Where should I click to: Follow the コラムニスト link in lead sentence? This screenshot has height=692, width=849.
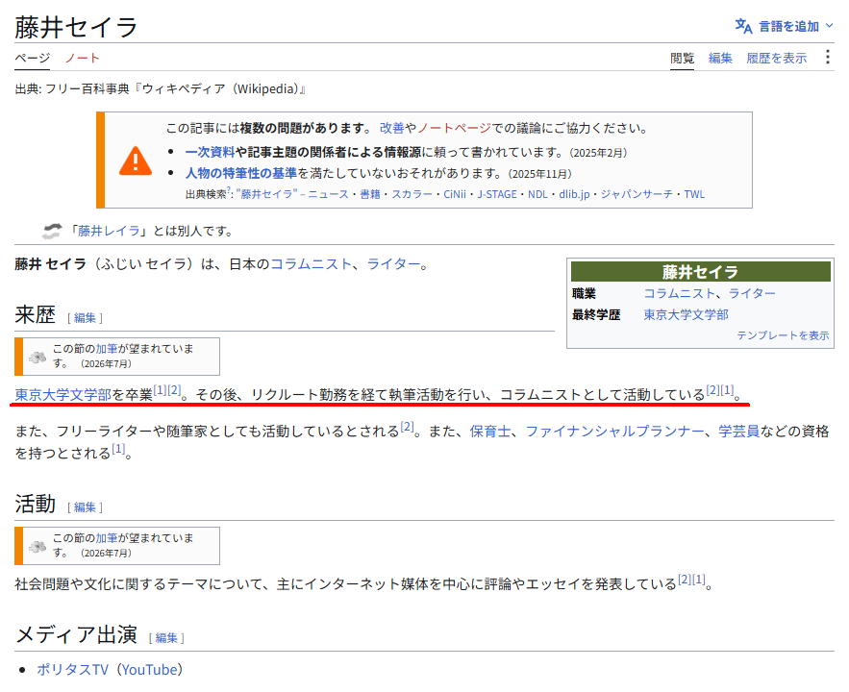click(312, 264)
